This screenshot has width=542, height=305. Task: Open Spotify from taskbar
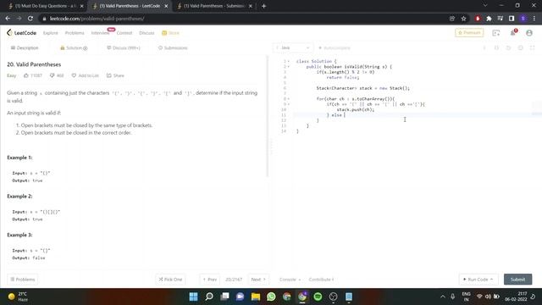click(318, 297)
